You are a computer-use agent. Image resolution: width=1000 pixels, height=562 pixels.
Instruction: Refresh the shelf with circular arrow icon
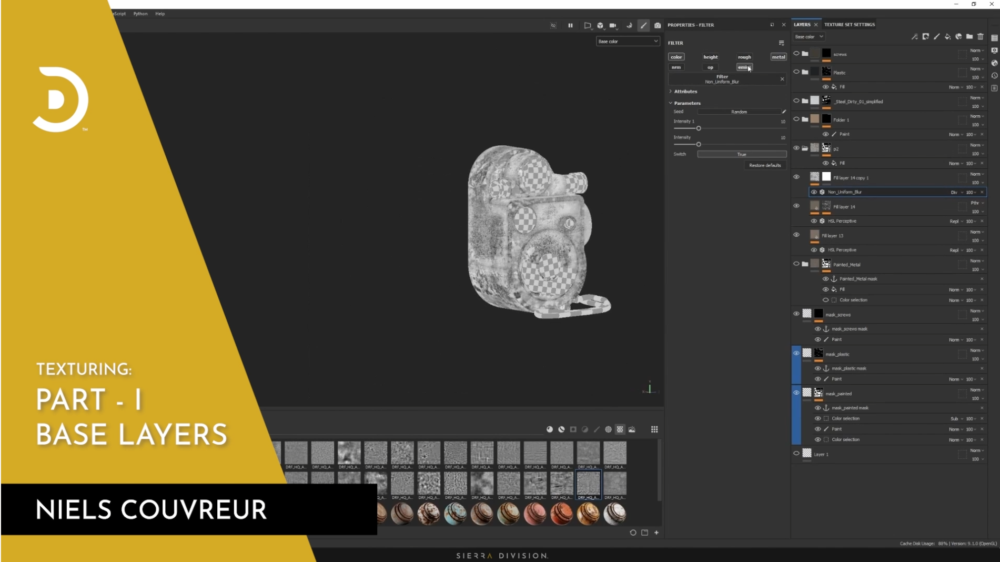(x=633, y=533)
